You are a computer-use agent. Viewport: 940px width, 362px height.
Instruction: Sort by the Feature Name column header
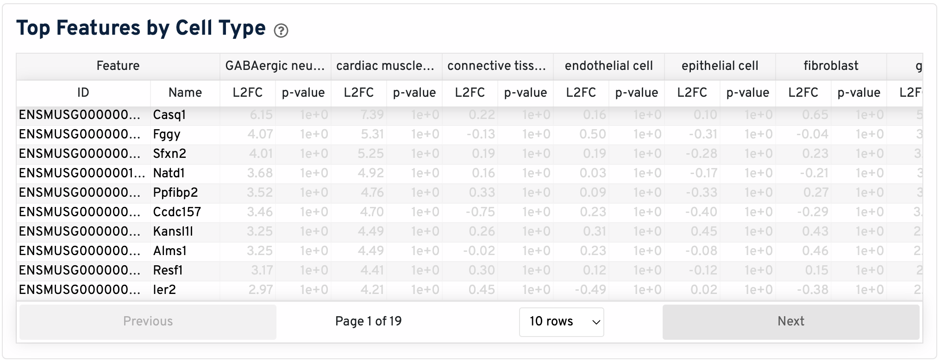click(185, 93)
